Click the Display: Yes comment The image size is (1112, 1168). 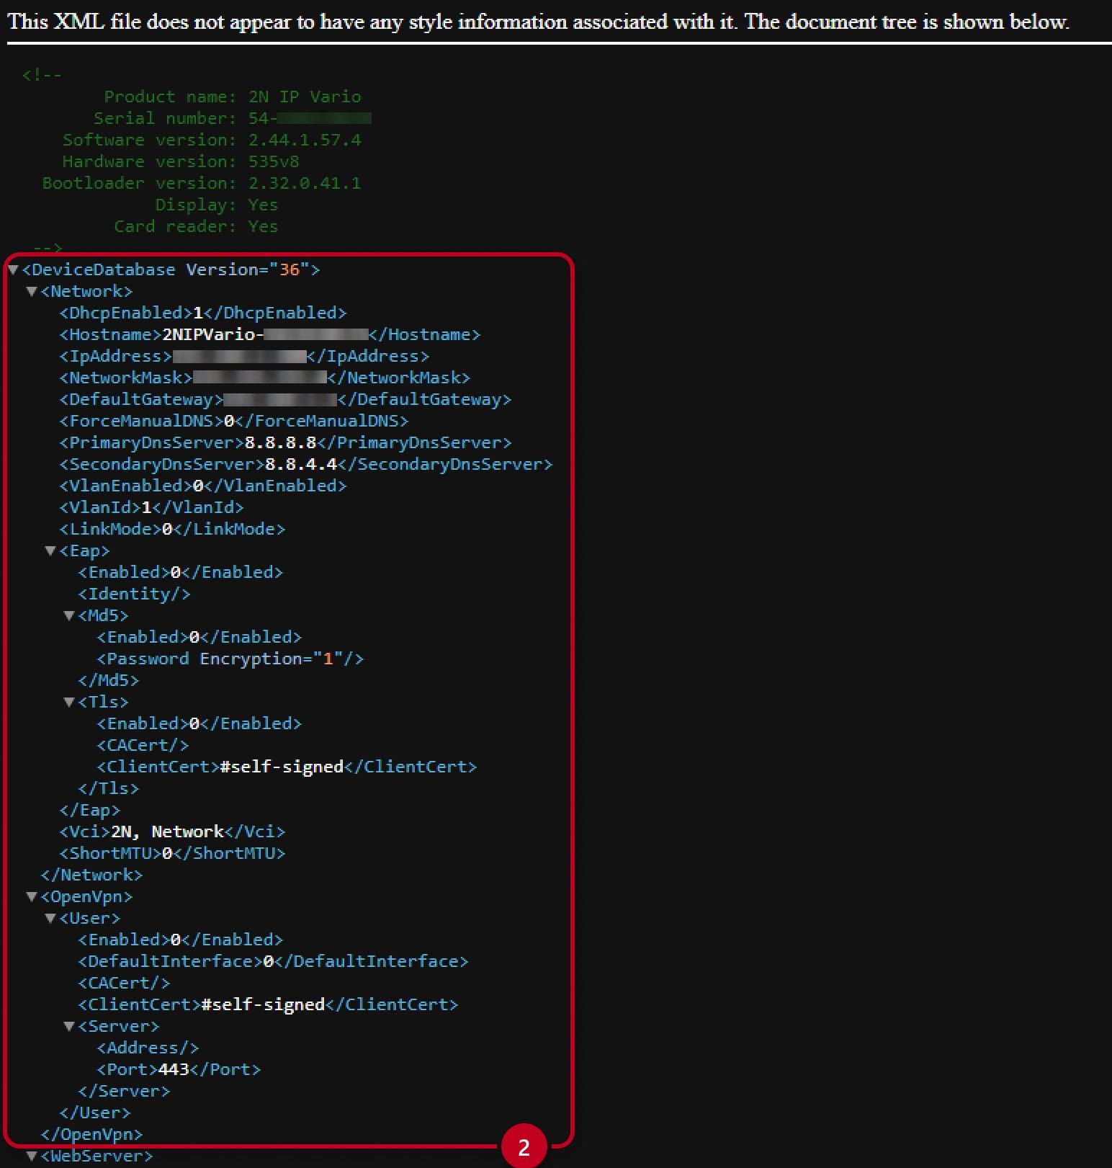click(x=217, y=205)
